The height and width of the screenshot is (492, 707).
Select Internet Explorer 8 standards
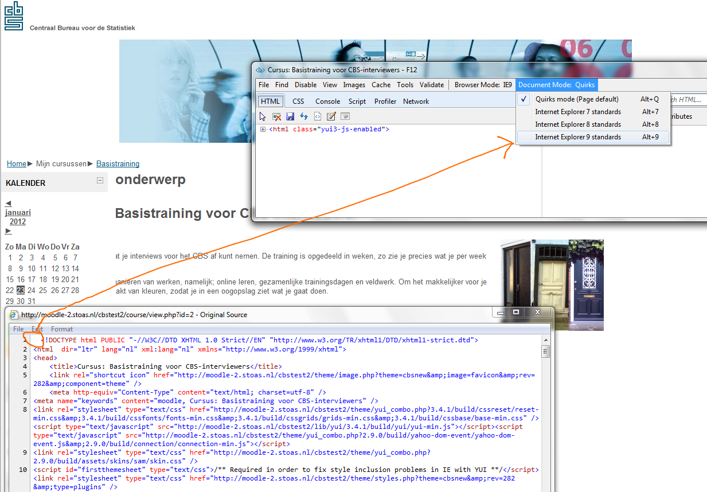coord(593,124)
